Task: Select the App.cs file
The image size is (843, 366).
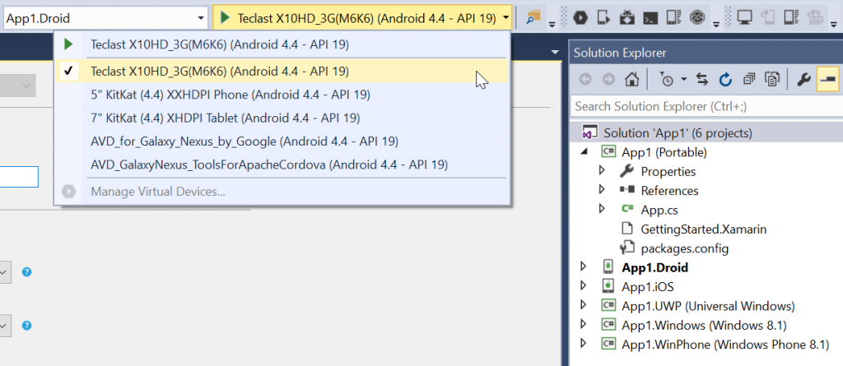Action: coord(659,210)
